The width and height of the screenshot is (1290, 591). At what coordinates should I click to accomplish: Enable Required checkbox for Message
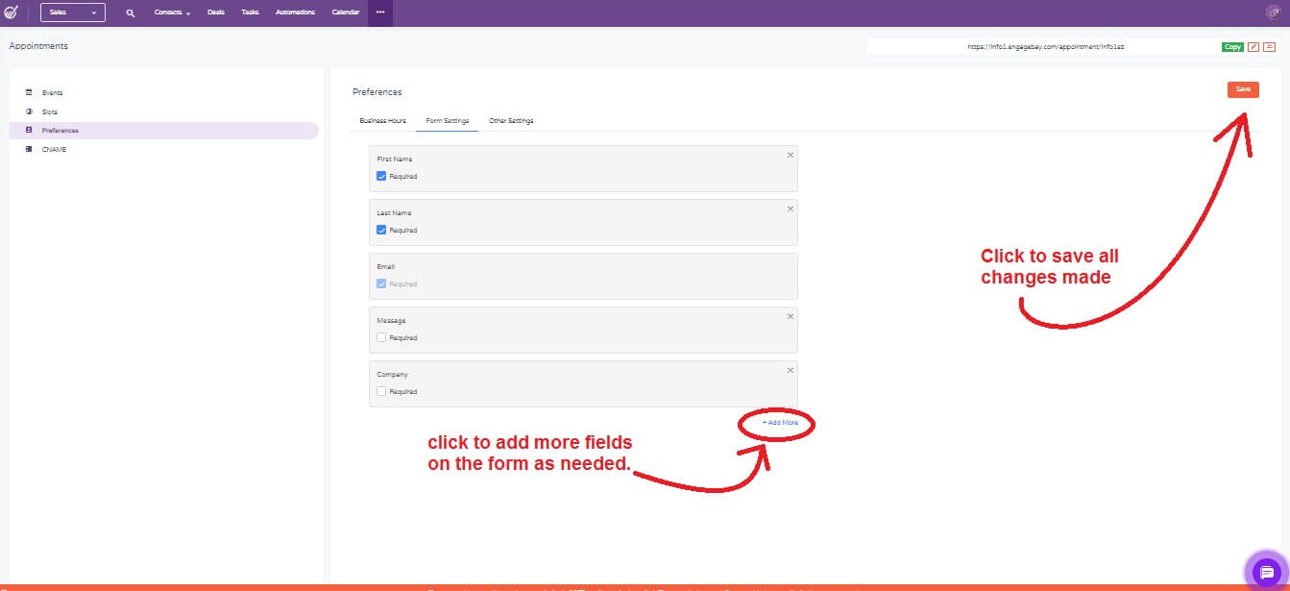click(381, 338)
